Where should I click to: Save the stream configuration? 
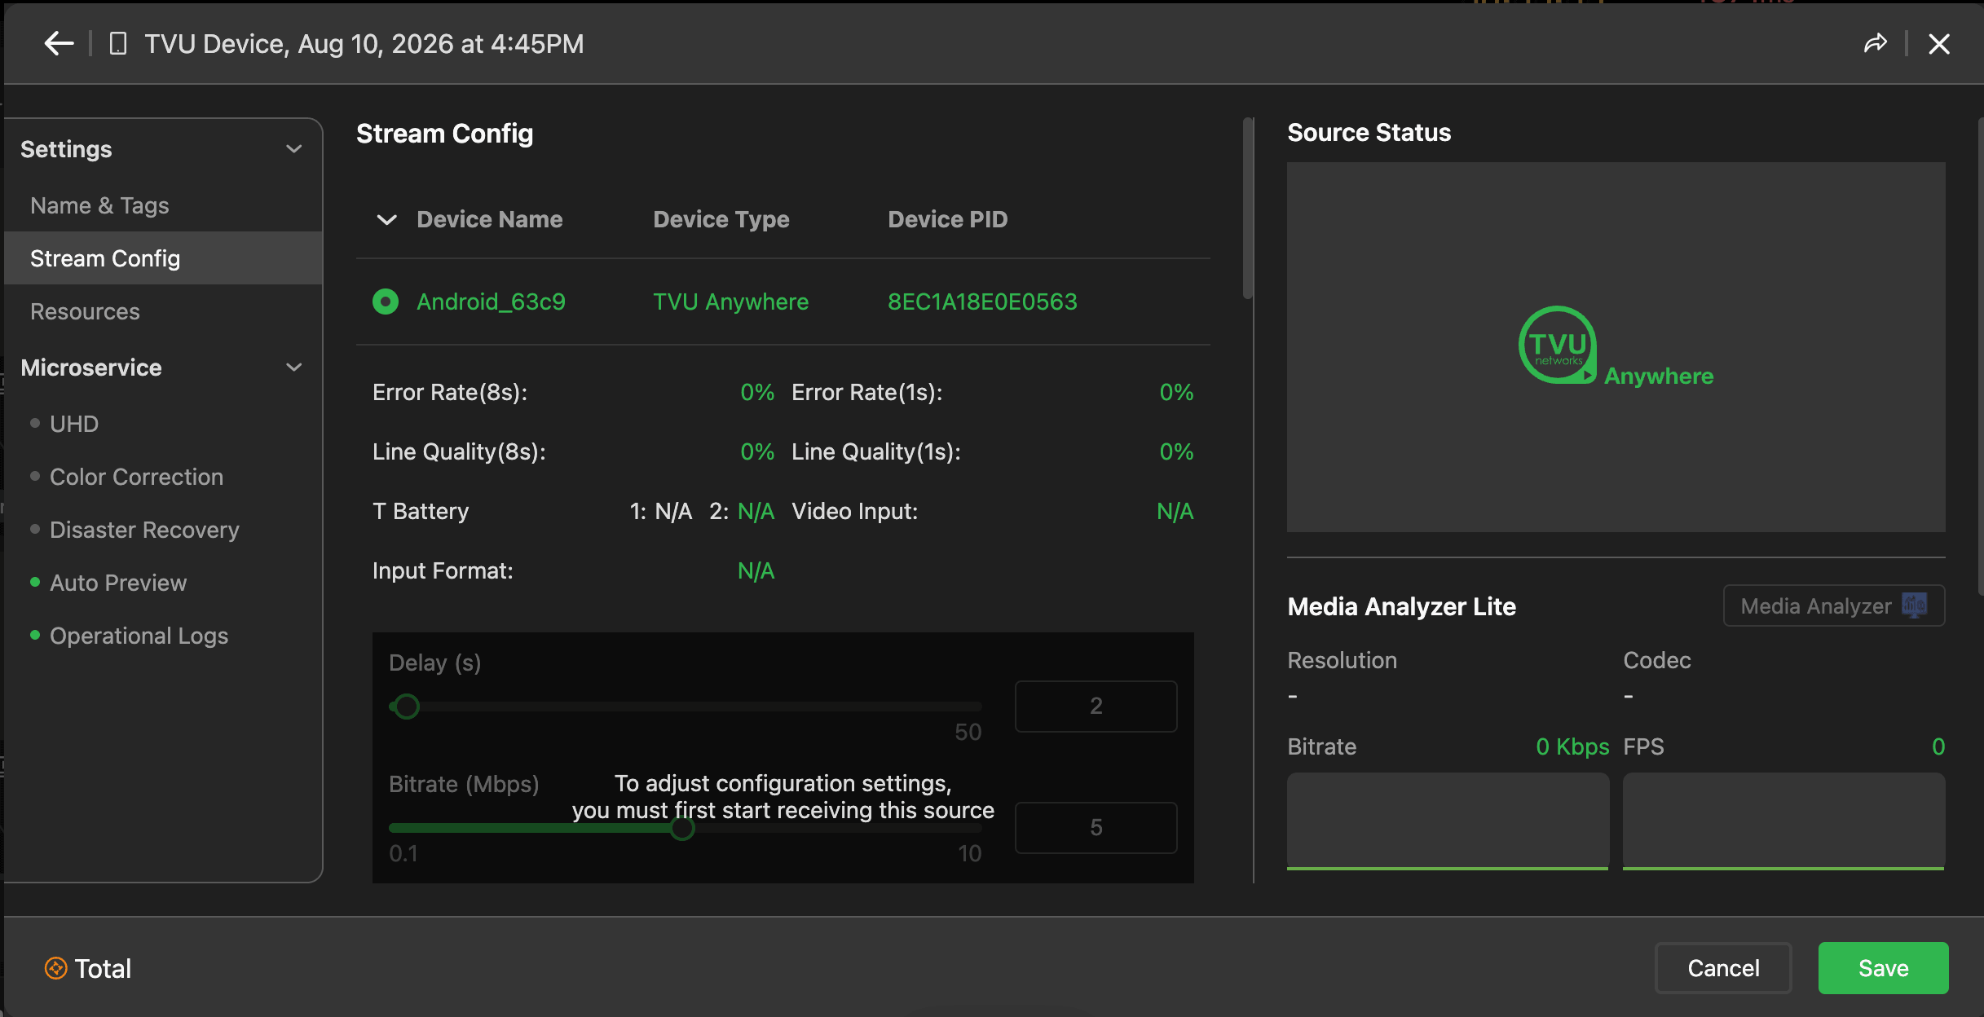point(1883,968)
